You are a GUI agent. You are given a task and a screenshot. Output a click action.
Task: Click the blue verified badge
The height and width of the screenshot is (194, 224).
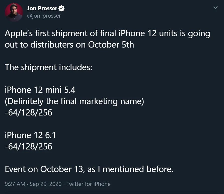click(61, 9)
